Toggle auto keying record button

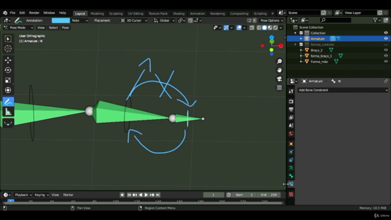122,195
